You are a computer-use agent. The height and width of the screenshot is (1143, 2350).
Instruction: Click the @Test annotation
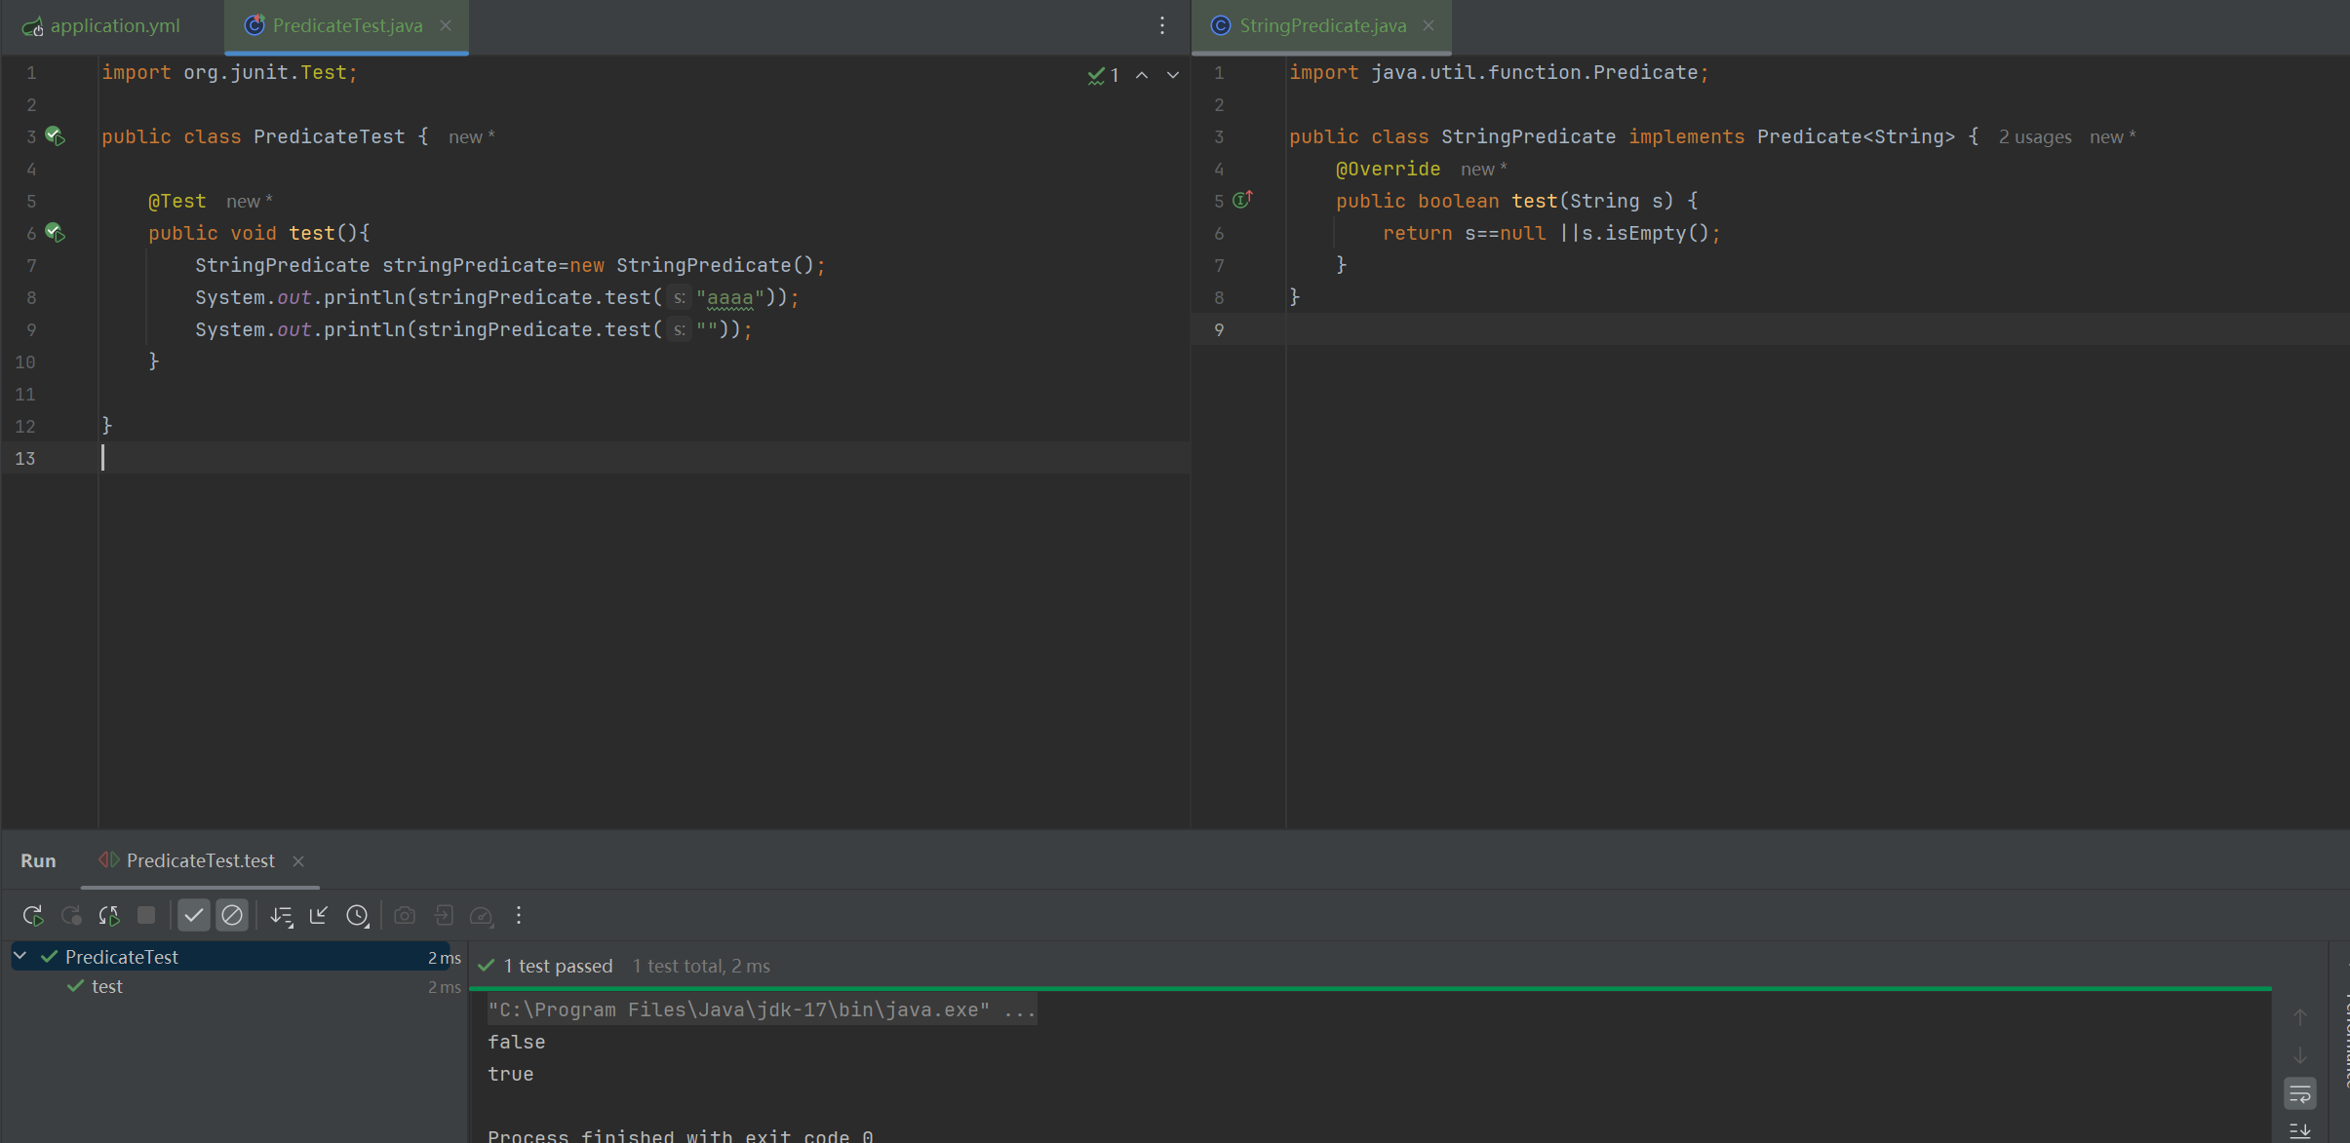coord(176,201)
